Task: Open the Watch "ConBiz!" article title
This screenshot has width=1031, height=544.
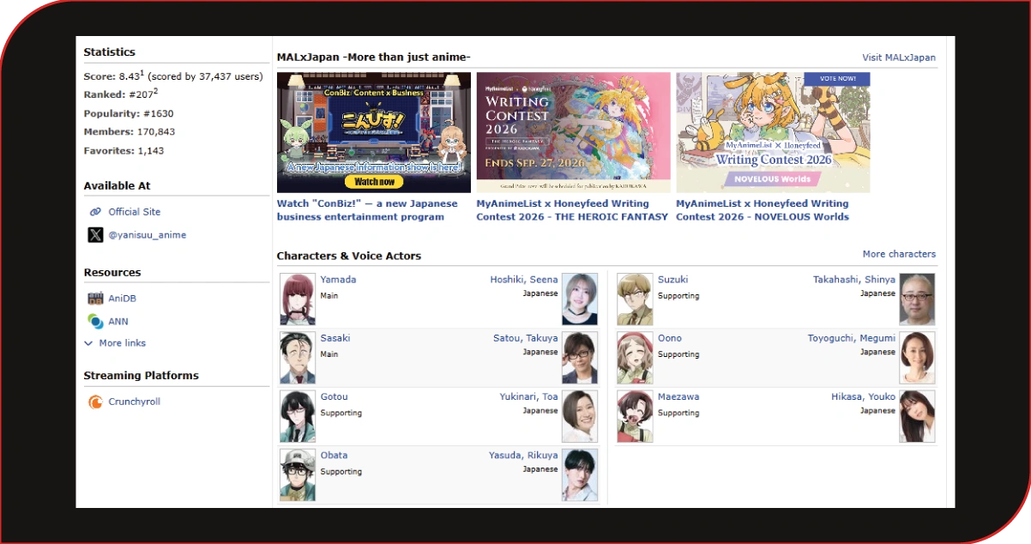Action: pos(367,210)
